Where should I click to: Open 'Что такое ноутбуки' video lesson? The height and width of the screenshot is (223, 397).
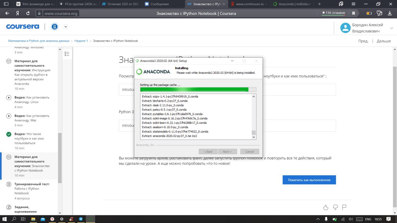tap(29, 141)
